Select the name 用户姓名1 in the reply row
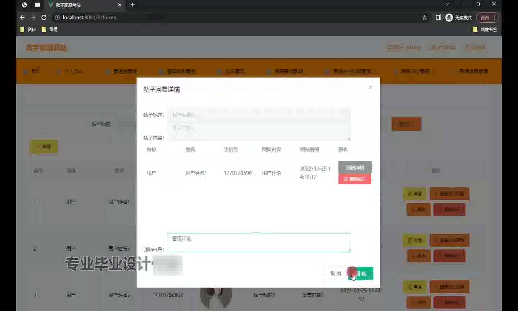Image resolution: width=518 pixels, height=311 pixels. pyautogui.click(x=196, y=173)
